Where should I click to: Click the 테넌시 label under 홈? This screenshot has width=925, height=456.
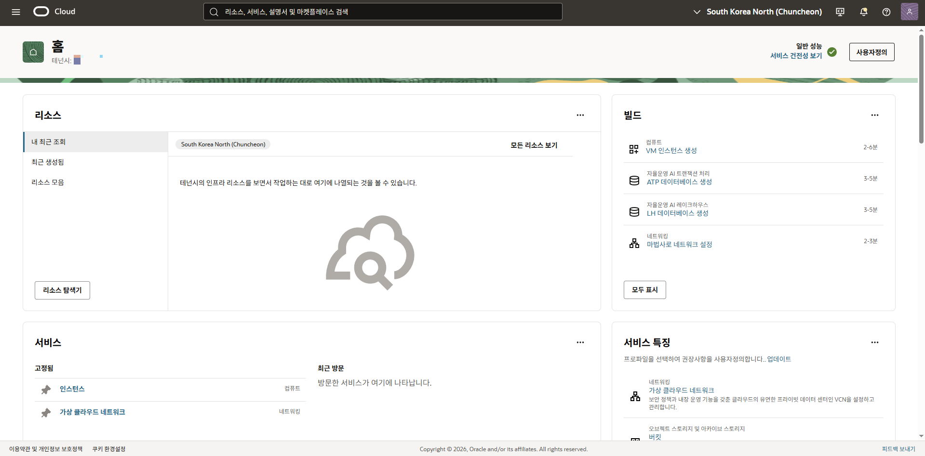[x=62, y=61]
